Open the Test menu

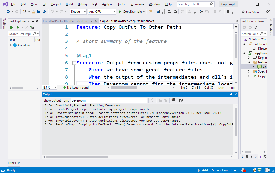pos(94,4)
